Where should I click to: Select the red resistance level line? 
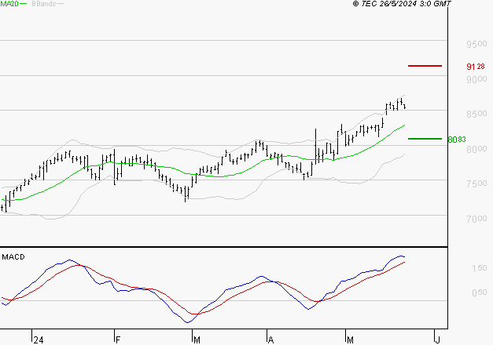pyautogui.click(x=425, y=66)
